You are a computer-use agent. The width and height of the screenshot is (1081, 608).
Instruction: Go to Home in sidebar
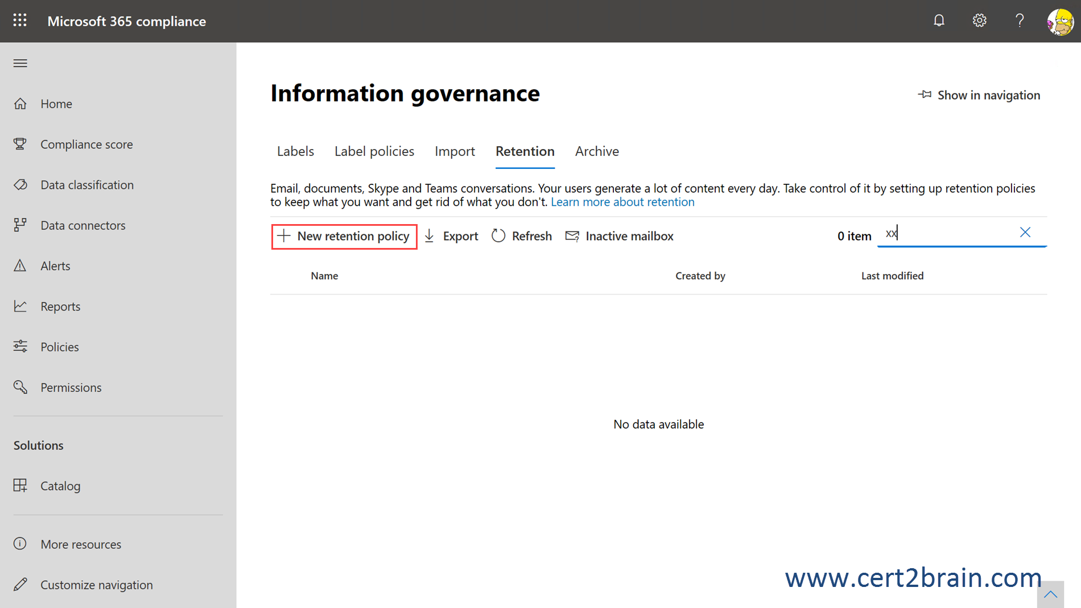pyautogui.click(x=56, y=104)
